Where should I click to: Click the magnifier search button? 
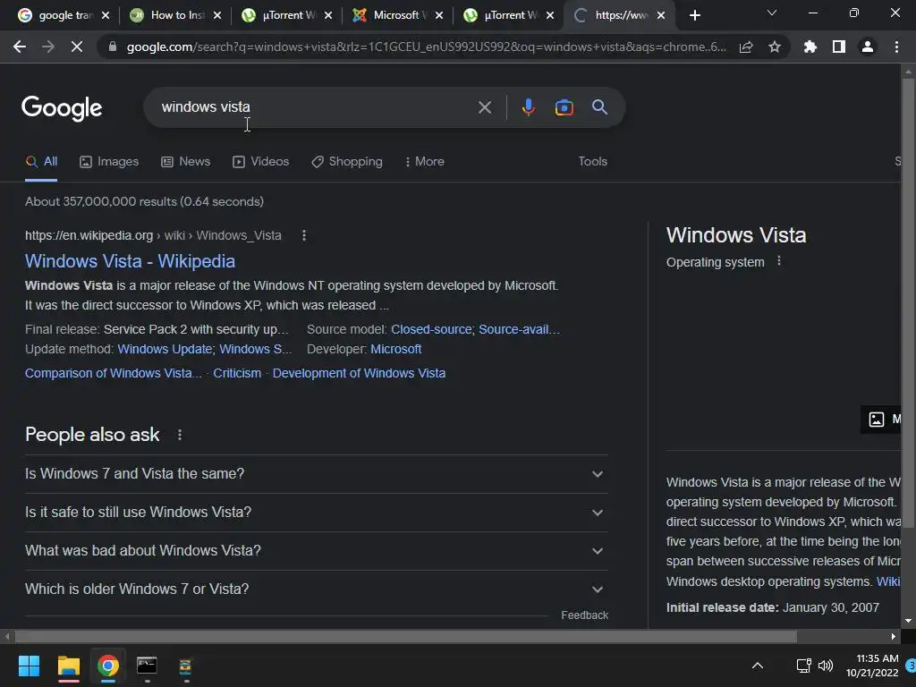[x=600, y=107]
